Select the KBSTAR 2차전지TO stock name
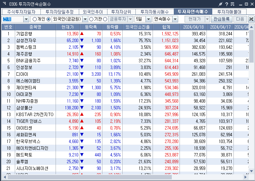The image size is (255, 181). pos(35,114)
